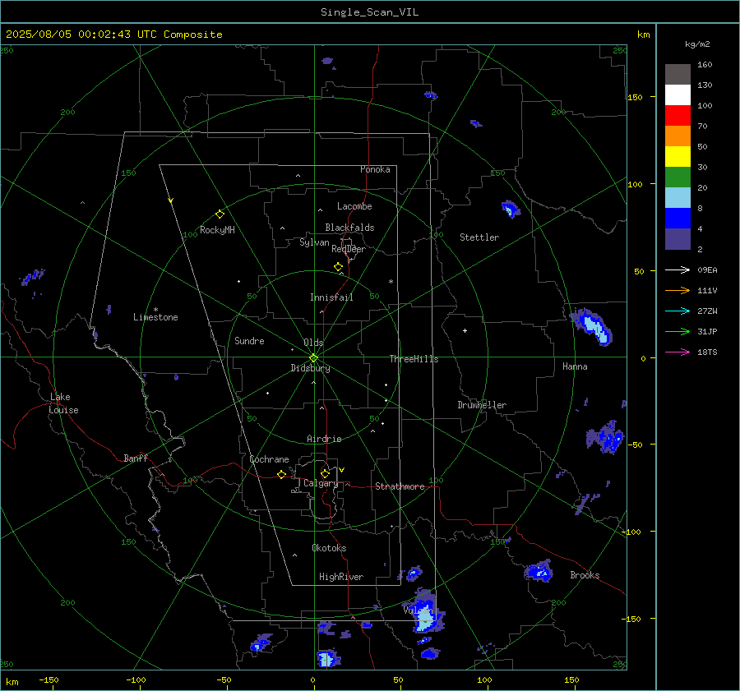Click the orange 111V arrow in legend
Image resolution: width=740 pixels, height=691 pixels.
pos(678,291)
